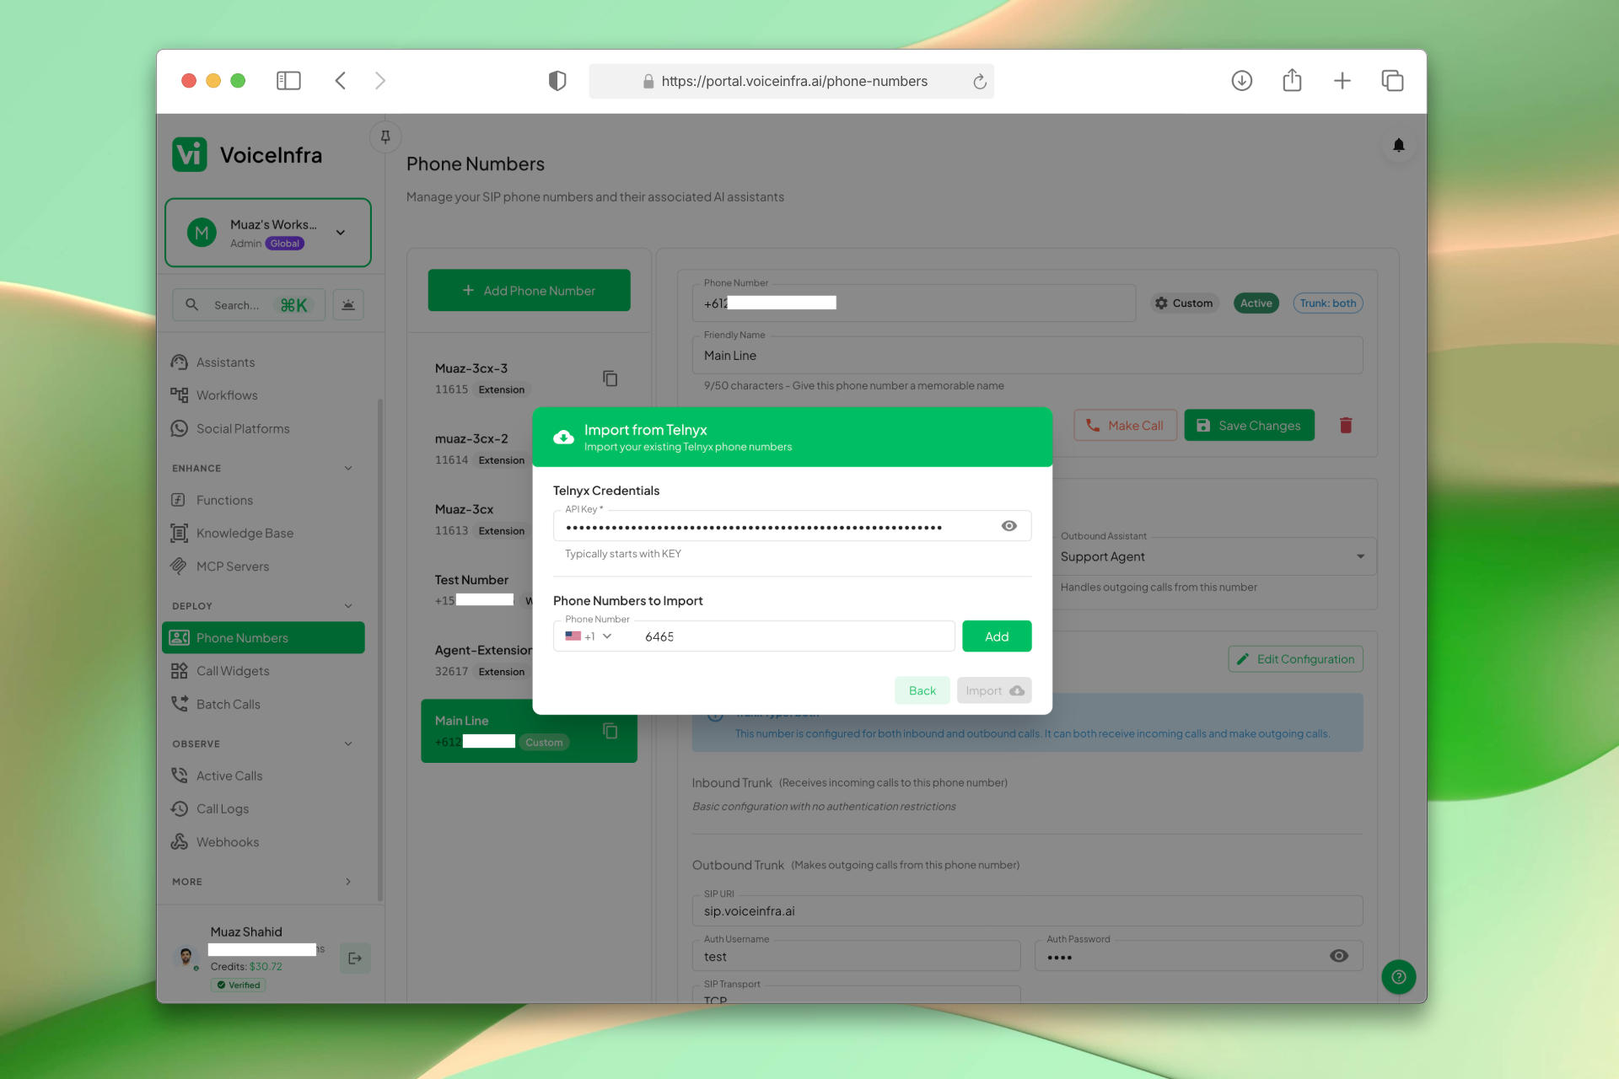Viewport: 1619px width, 1079px height.
Task: Click the sidebar scrollbar
Action: pyautogui.click(x=380, y=649)
